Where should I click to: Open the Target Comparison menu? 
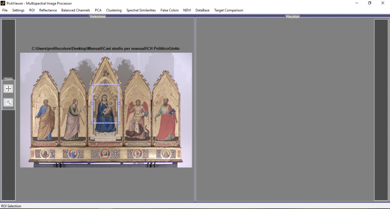229,10
